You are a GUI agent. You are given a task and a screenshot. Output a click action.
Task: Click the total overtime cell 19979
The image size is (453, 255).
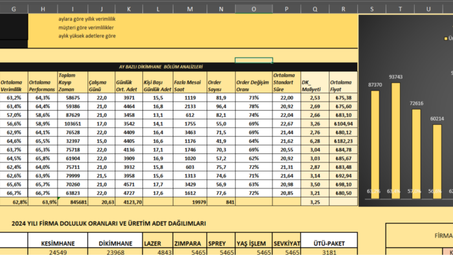(190, 202)
